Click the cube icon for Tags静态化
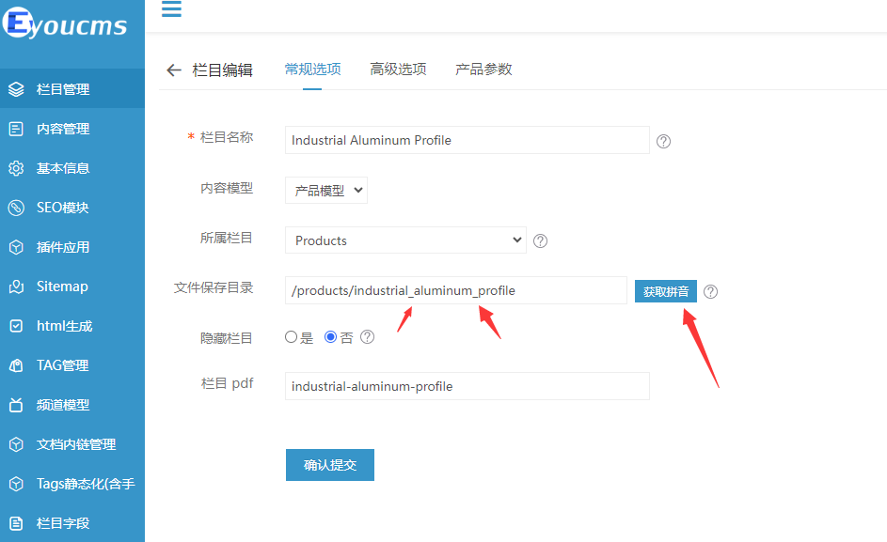 tap(16, 484)
